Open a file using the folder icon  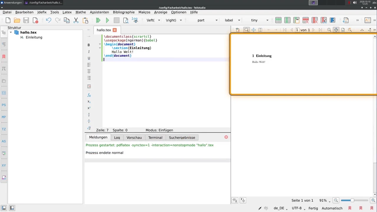click(17, 20)
